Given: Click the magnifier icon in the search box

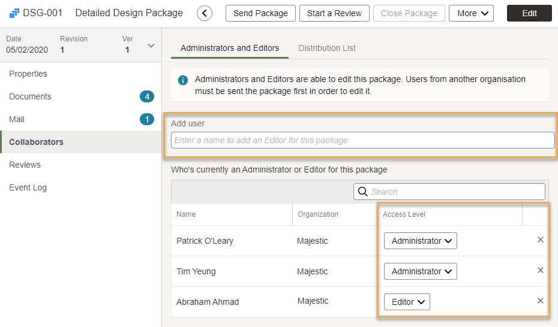Looking at the screenshot, I should pos(362,192).
